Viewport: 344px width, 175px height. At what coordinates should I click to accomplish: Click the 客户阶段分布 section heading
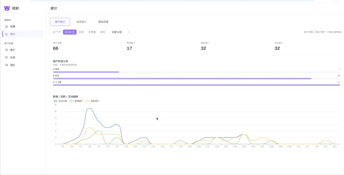tap(61, 61)
